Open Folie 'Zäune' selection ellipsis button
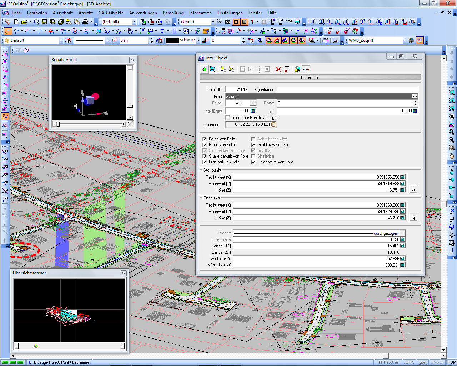457x366 pixels. pyautogui.click(x=415, y=96)
